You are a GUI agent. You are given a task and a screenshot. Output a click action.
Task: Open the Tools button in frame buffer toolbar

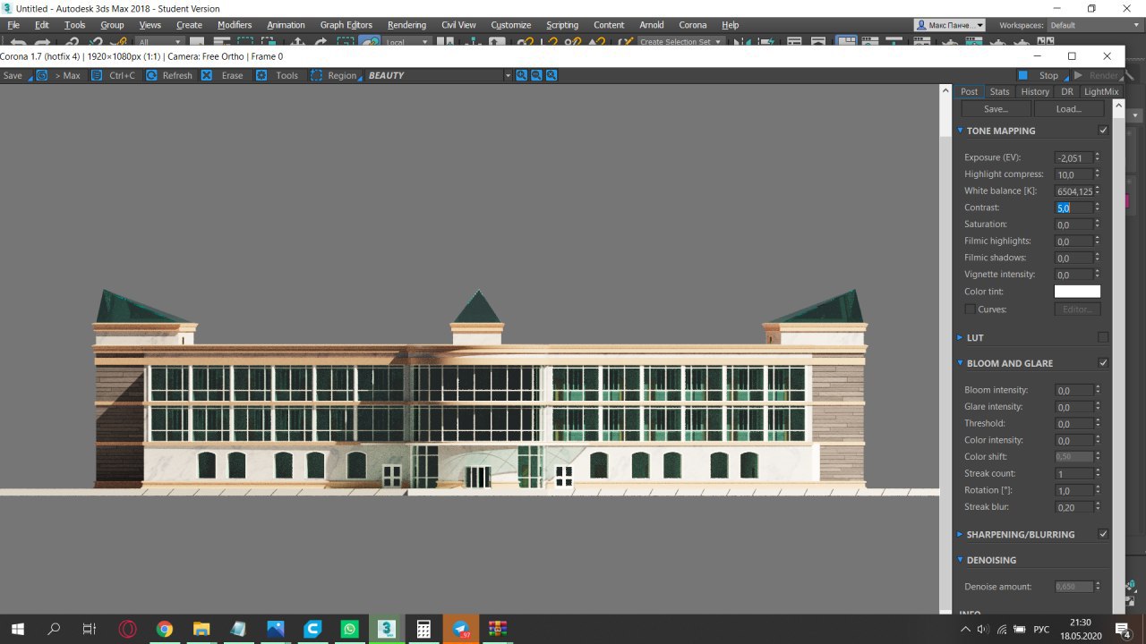[278, 75]
